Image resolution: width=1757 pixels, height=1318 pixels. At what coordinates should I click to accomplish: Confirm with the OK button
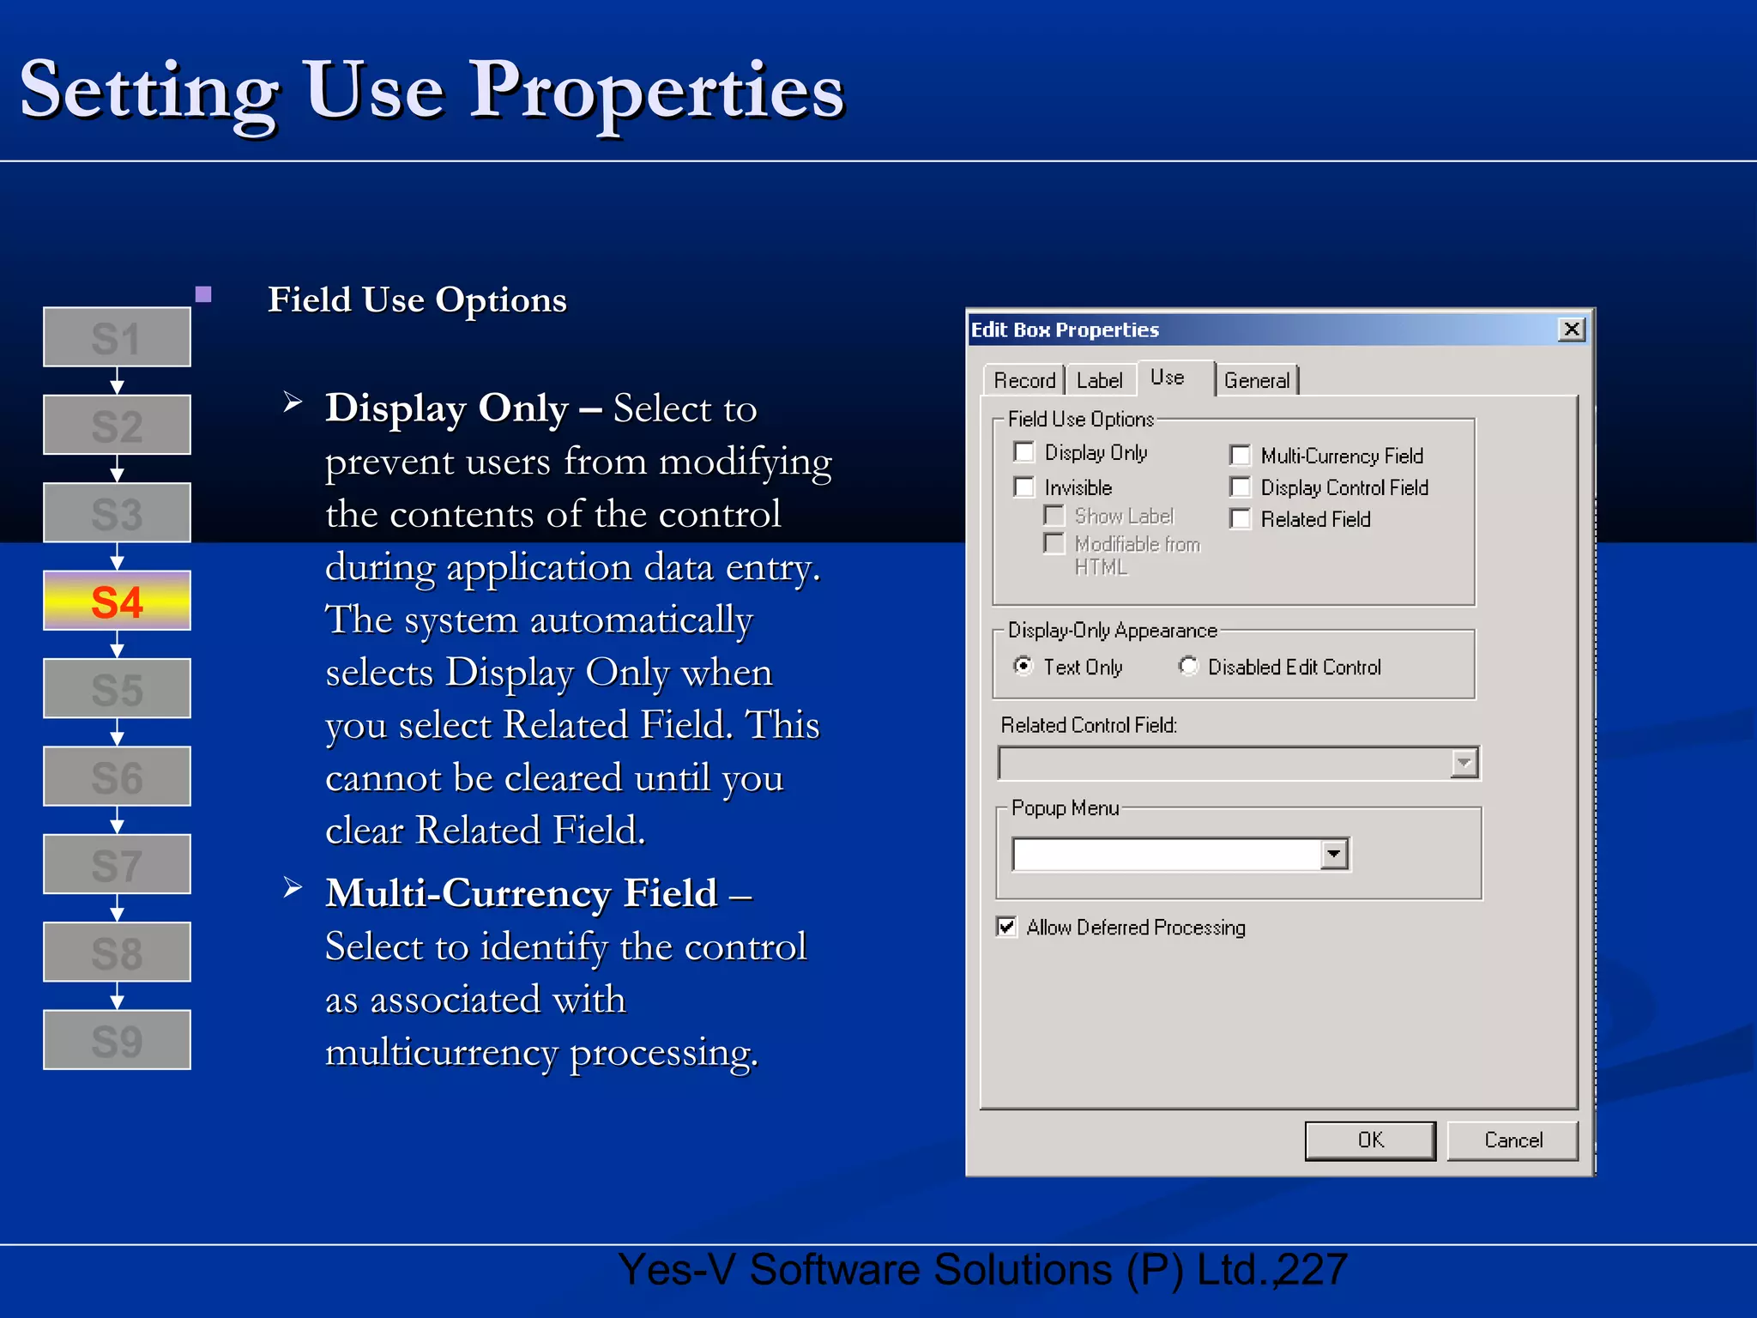click(x=1370, y=1140)
